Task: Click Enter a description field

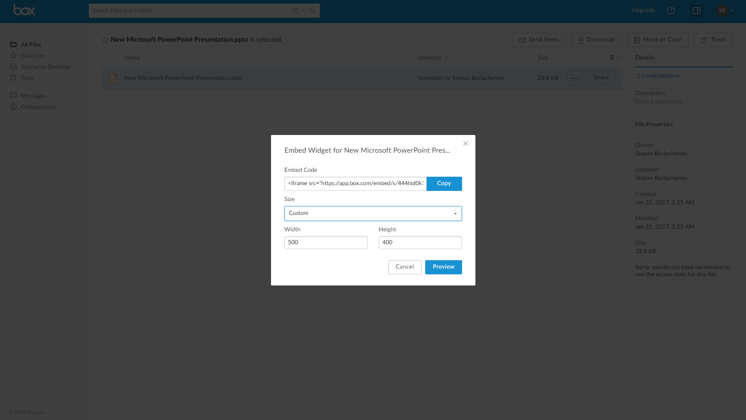Action: coord(659,102)
